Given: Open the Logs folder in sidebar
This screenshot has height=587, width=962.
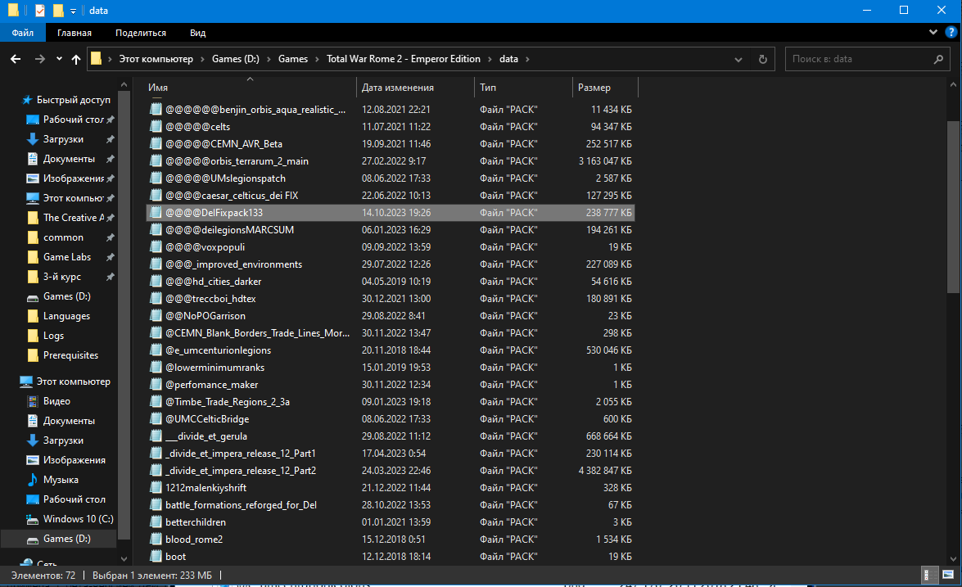Looking at the screenshot, I should pos(52,335).
